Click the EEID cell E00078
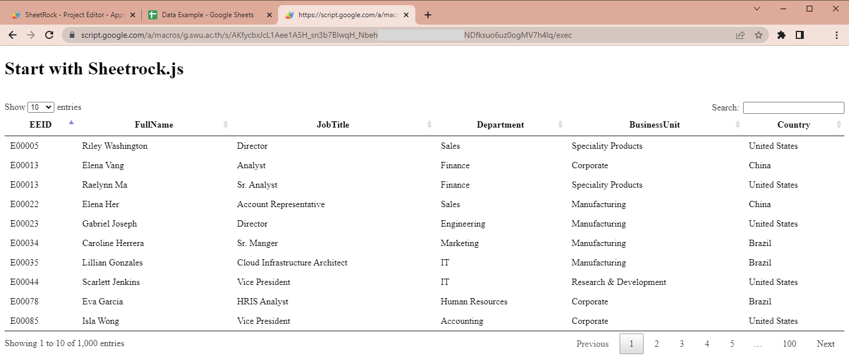Viewport: 849px width, 361px height. click(x=25, y=302)
